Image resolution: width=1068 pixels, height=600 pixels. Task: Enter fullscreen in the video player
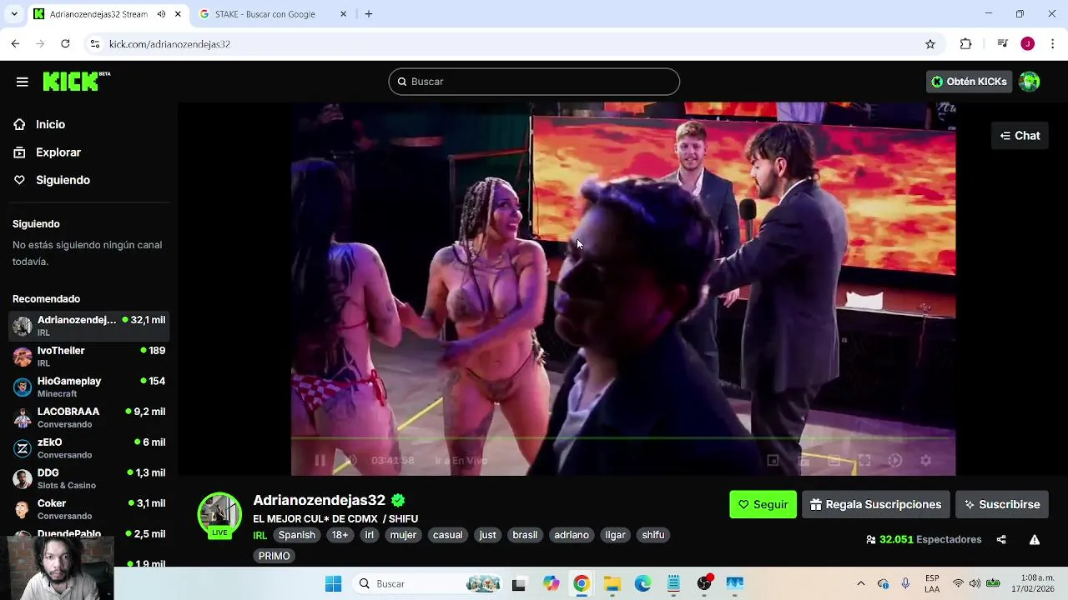864,460
